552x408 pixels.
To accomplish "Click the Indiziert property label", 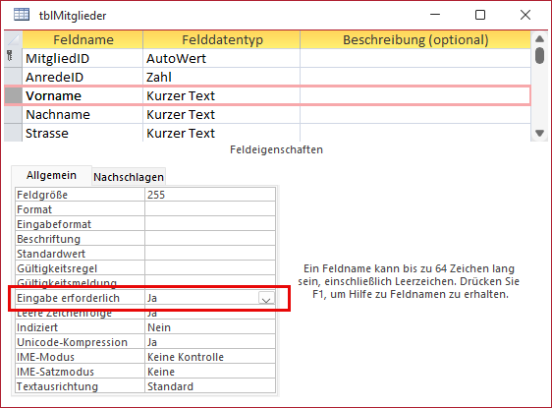I will coord(80,327).
